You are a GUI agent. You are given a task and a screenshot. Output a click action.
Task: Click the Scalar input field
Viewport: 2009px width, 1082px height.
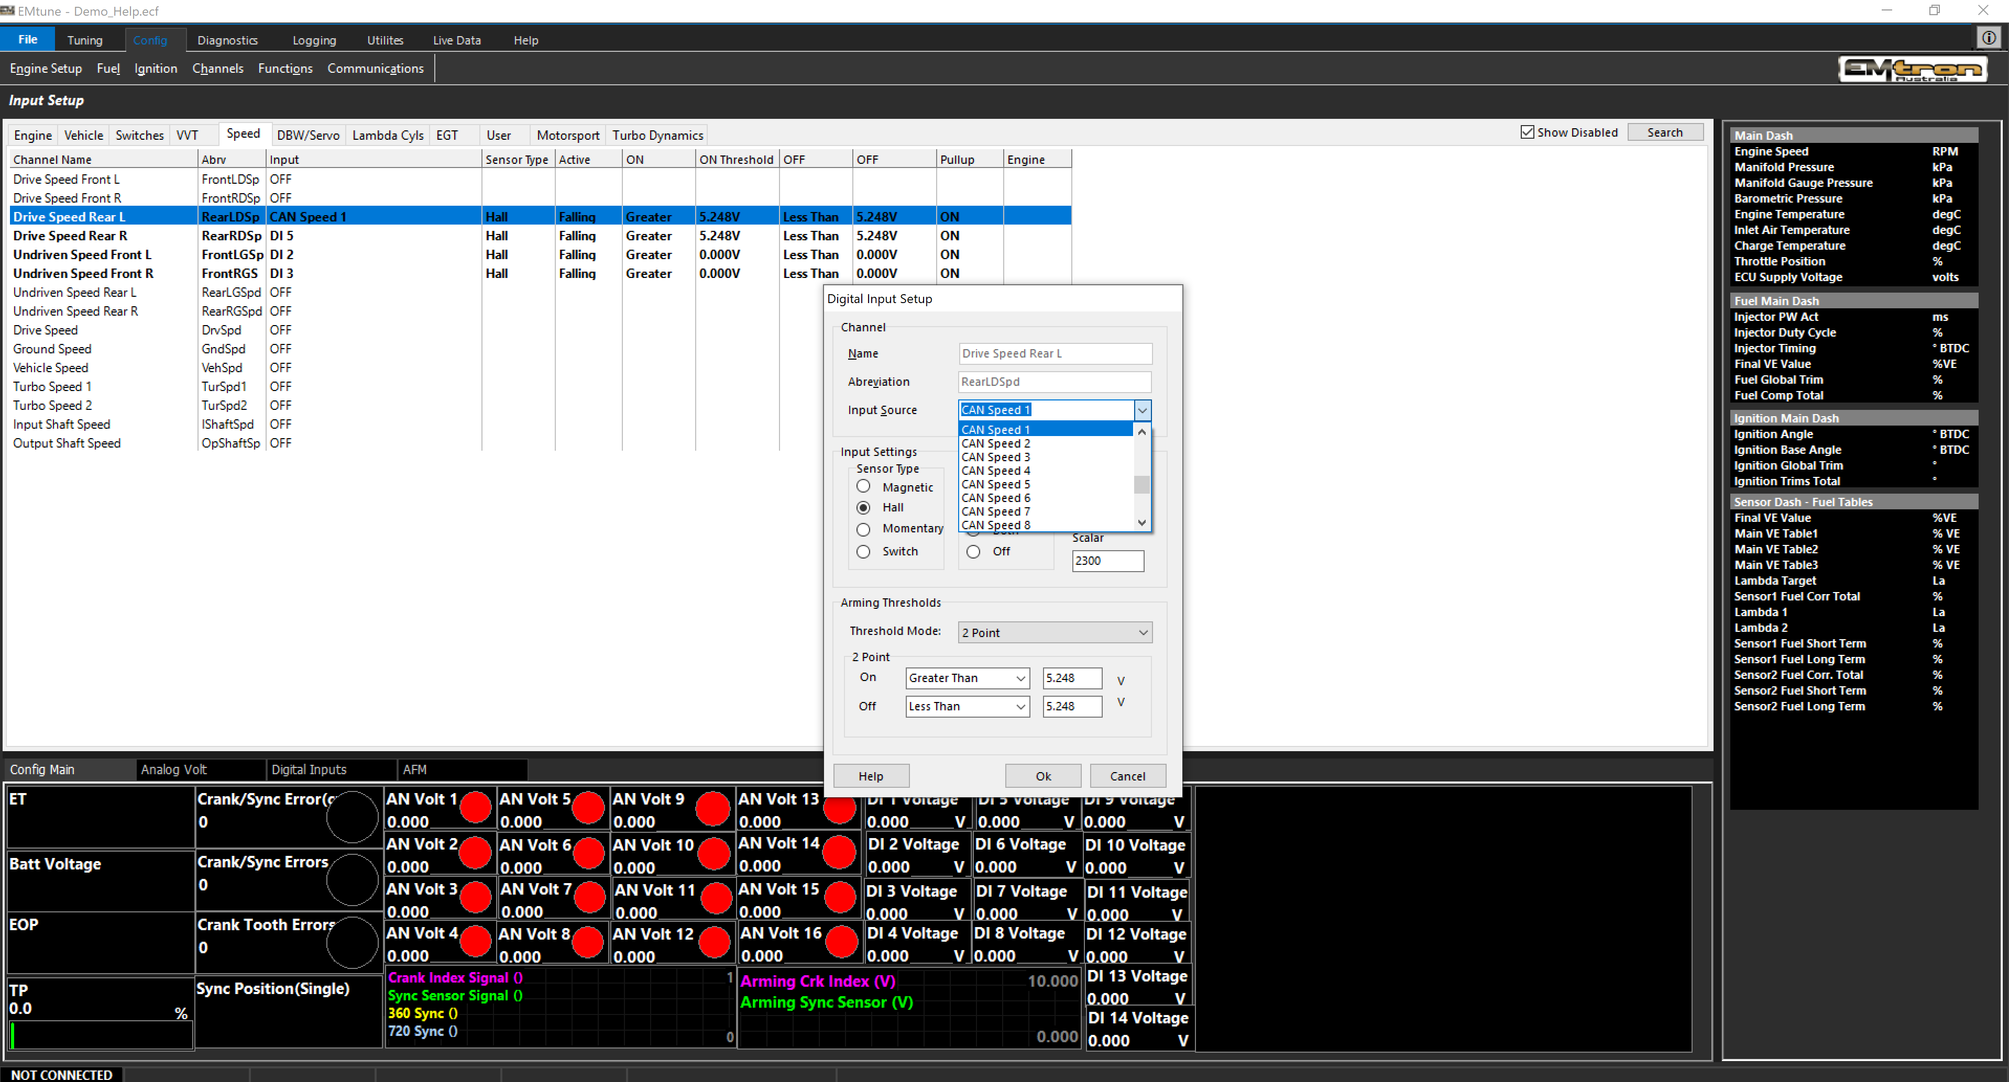tap(1107, 561)
